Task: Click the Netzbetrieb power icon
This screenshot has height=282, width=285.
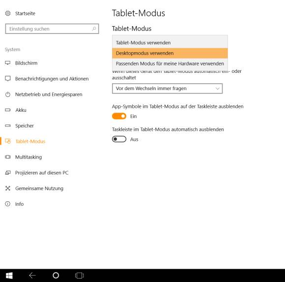Action: (x=8, y=94)
